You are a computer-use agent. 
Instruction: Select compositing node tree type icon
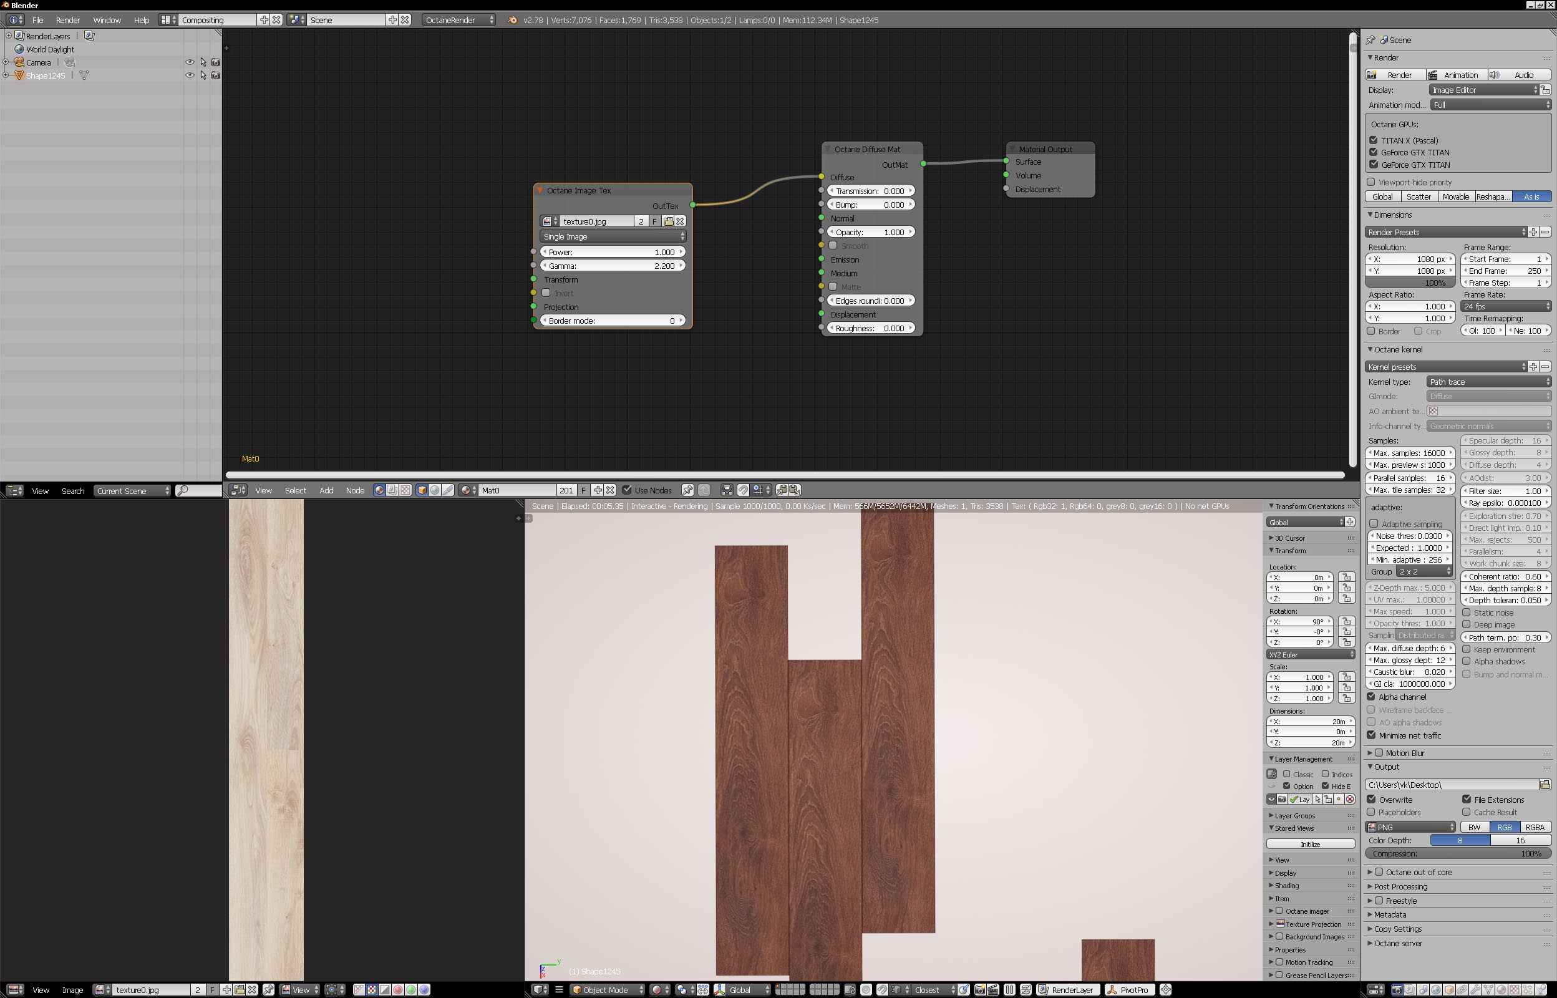[x=392, y=490]
